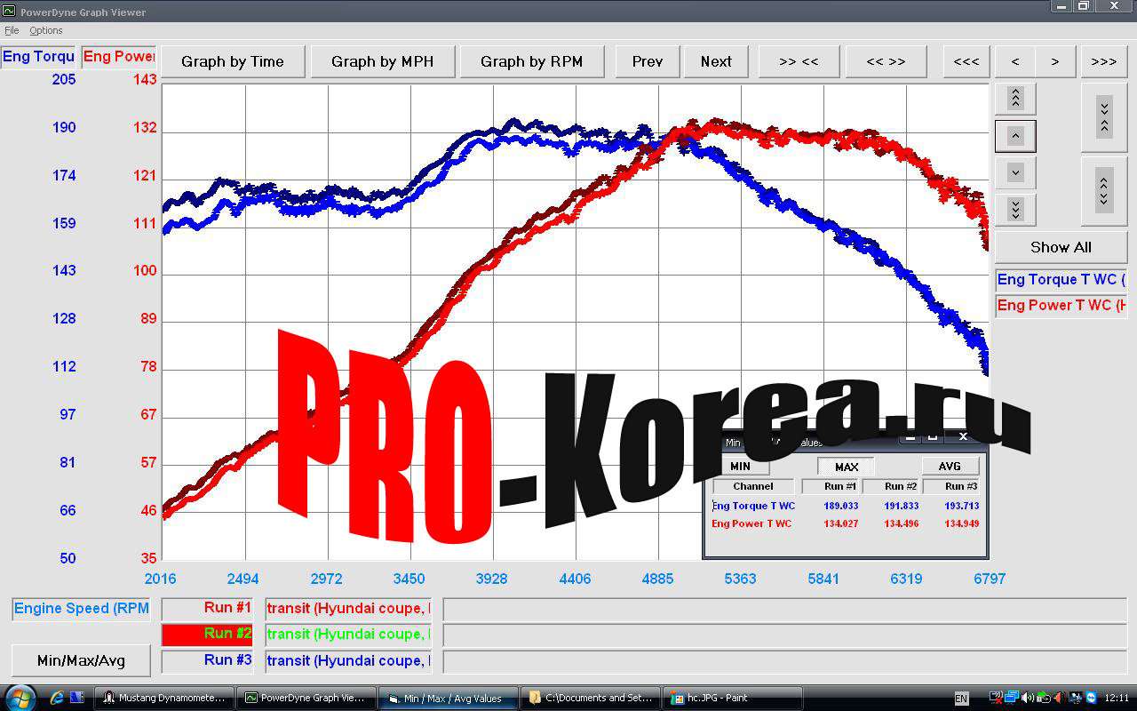
Task: Click the single right arrow pan button
Action: tap(1055, 61)
